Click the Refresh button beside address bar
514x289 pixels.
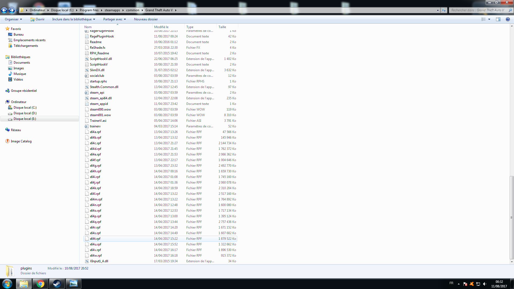(x=444, y=10)
